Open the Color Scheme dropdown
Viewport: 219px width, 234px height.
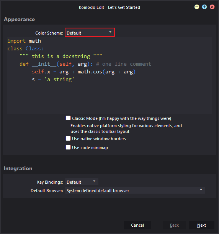pos(90,32)
